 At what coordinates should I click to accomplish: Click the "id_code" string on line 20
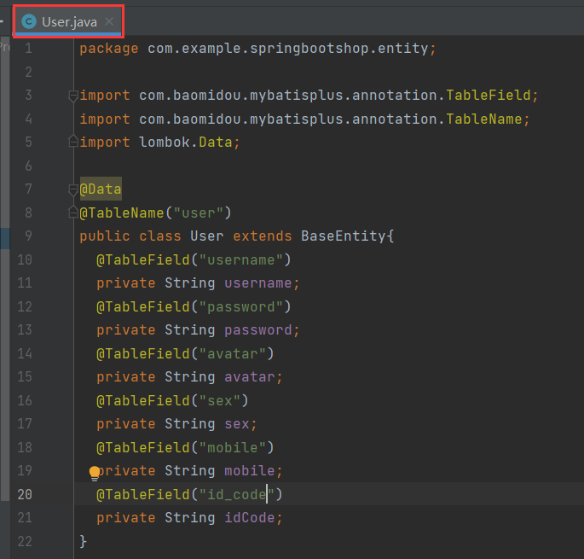[x=235, y=494]
